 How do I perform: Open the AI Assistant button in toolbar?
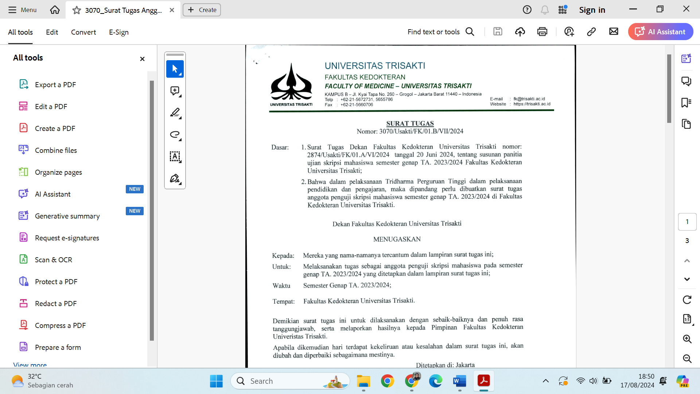[x=660, y=32]
